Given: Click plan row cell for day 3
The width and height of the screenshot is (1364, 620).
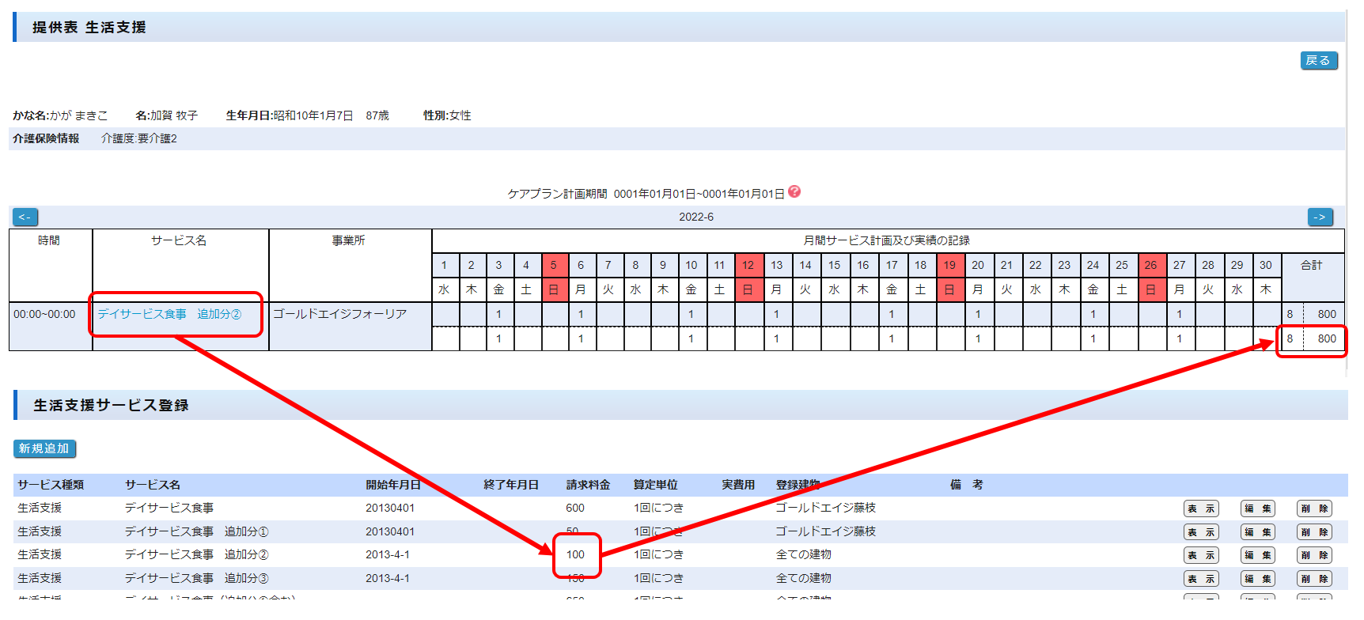Looking at the screenshot, I should point(498,314).
